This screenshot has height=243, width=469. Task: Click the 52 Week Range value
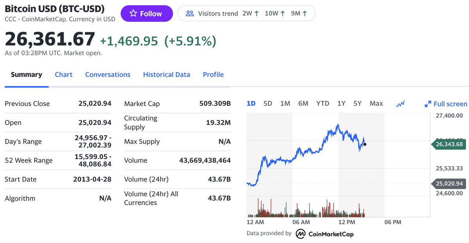(93, 160)
